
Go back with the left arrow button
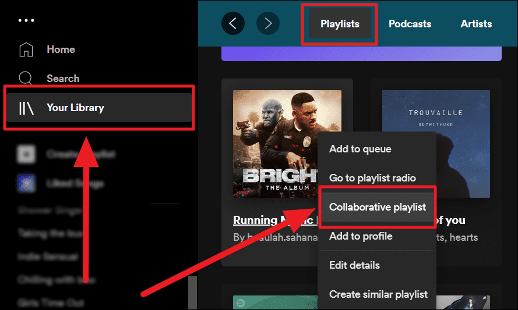(233, 23)
